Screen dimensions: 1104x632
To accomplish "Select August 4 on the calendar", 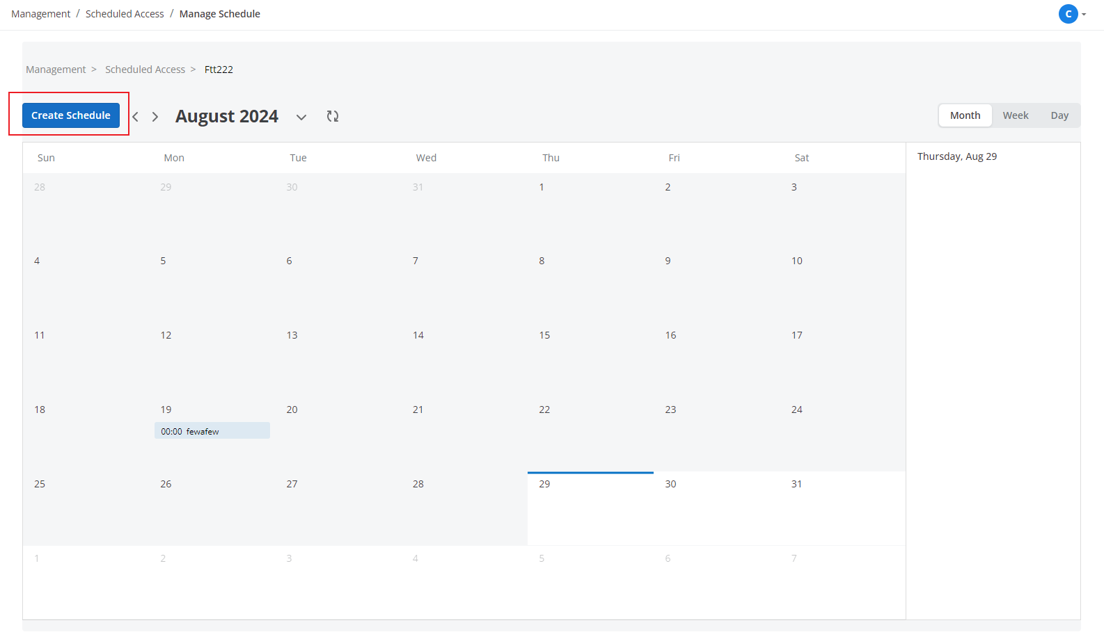I will coord(37,261).
